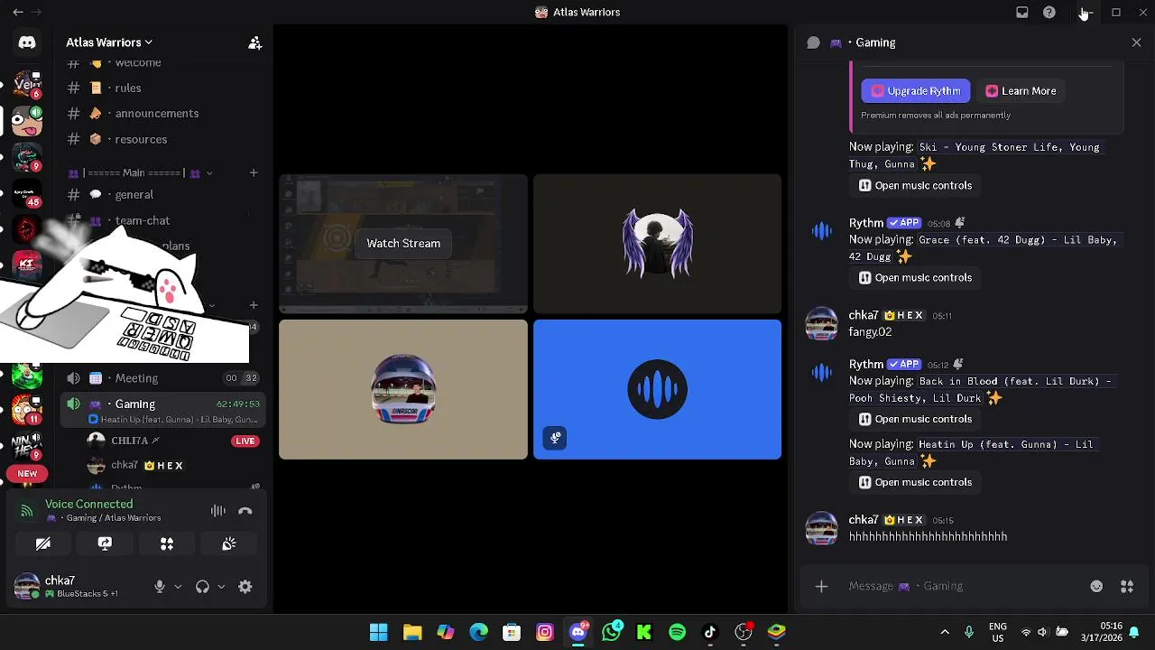Click the voice connection signal icon
Viewport: 1155px width, 650px height.
pos(27,511)
